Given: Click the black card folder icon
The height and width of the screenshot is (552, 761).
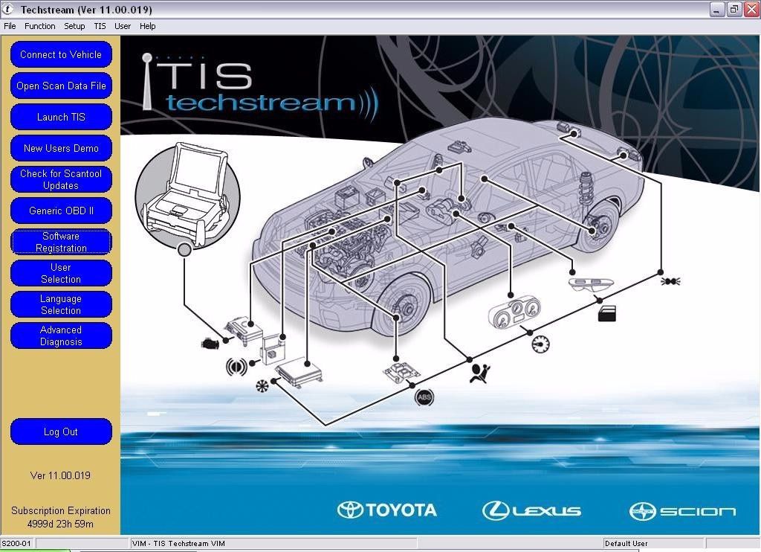Looking at the screenshot, I should [x=606, y=314].
